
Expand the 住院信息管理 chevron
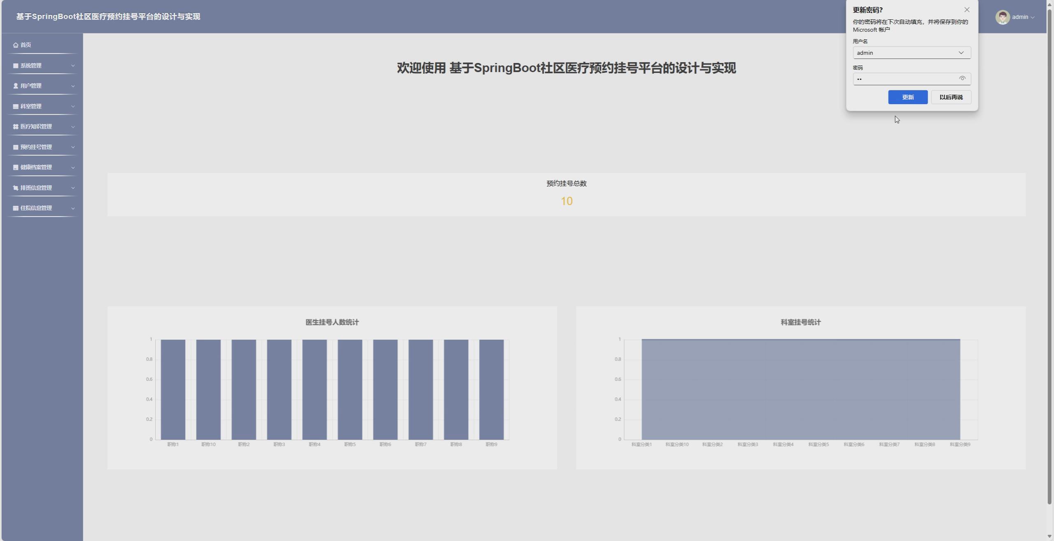click(x=73, y=208)
